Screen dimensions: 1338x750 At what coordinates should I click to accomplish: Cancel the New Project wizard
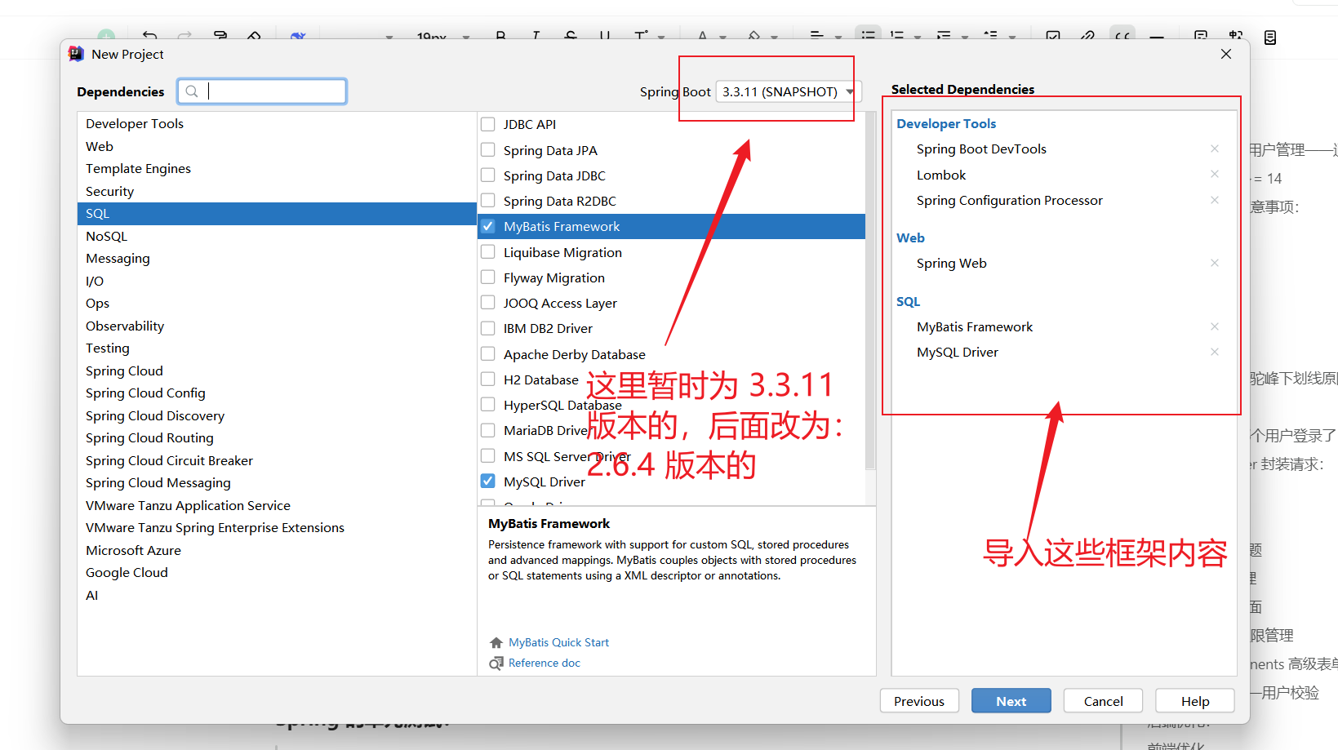pos(1103,701)
